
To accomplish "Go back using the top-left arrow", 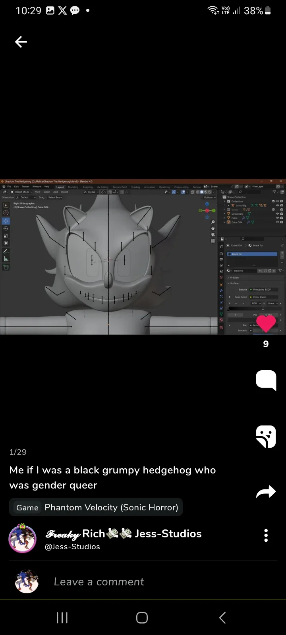I will (x=21, y=42).
